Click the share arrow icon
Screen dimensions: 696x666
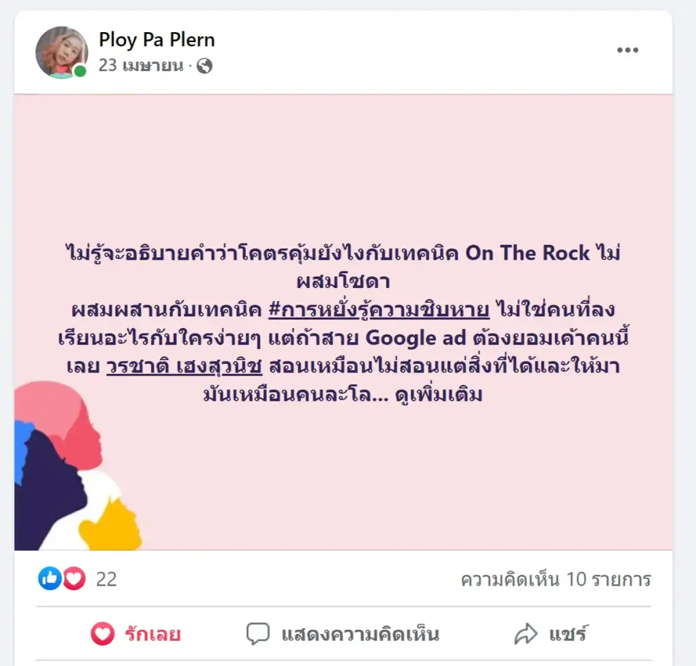coord(526,633)
